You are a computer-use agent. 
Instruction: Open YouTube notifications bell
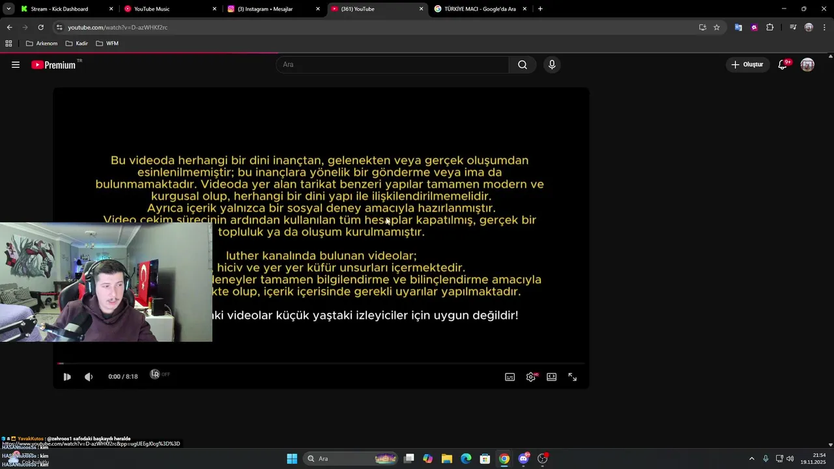(783, 64)
